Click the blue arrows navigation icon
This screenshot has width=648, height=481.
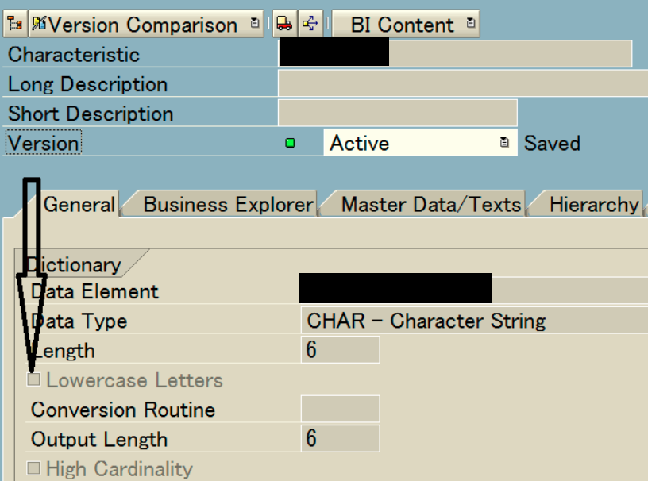click(x=310, y=25)
